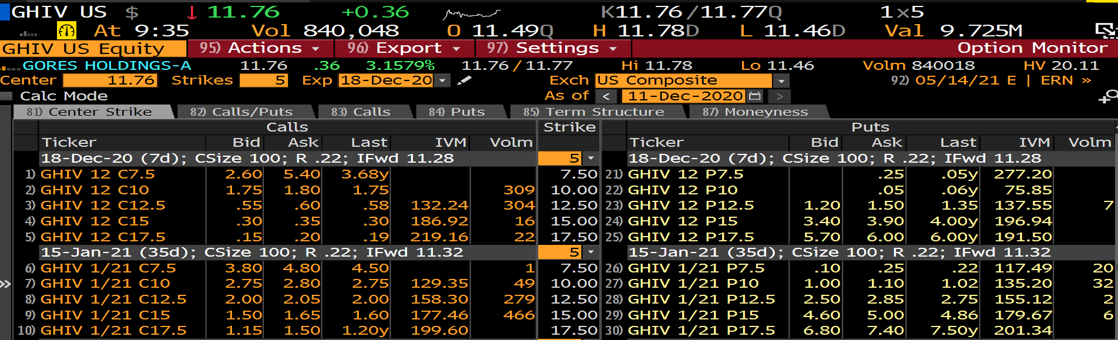Click the zoom-in magnifier icon at the right edge
The width and height of the screenshot is (1118, 340).
tap(1108, 97)
